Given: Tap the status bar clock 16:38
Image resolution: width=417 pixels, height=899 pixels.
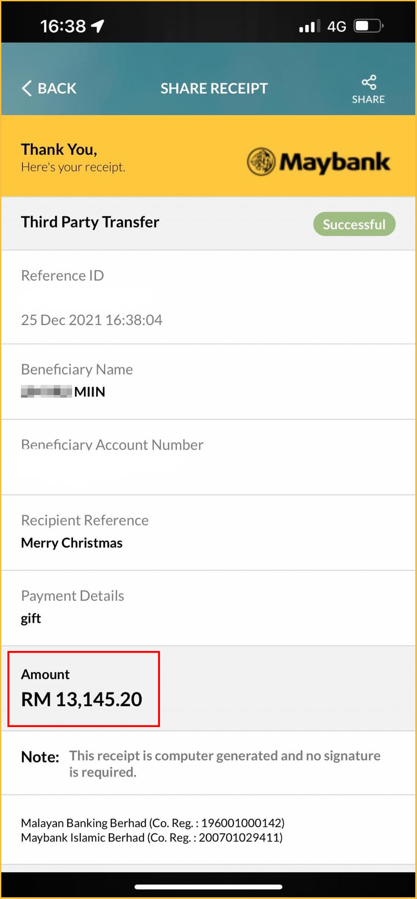Looking at the screenshot, I should [x=63, y=26].
